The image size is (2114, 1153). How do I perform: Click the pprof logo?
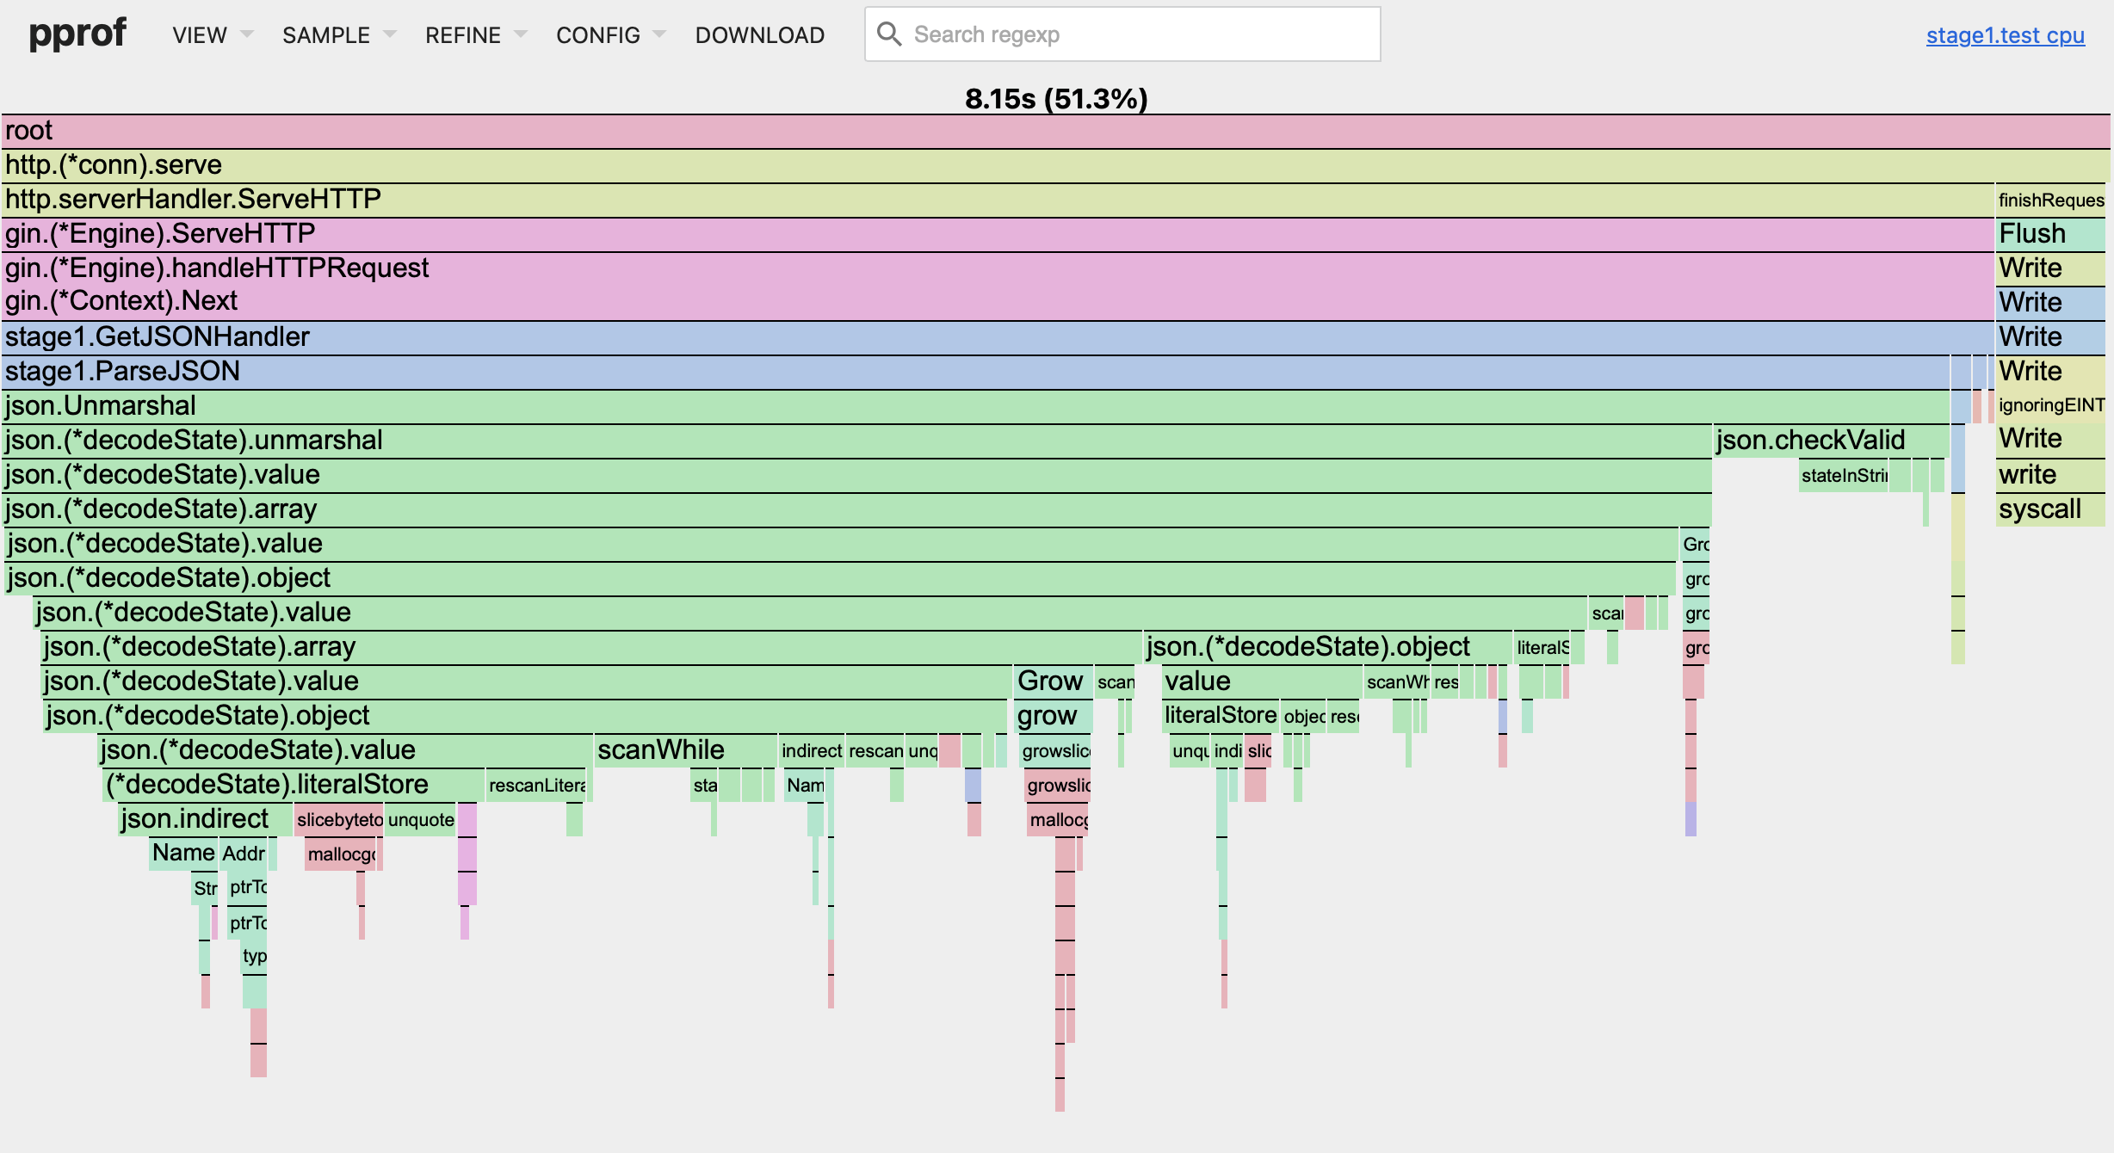[x=77, y=34]
